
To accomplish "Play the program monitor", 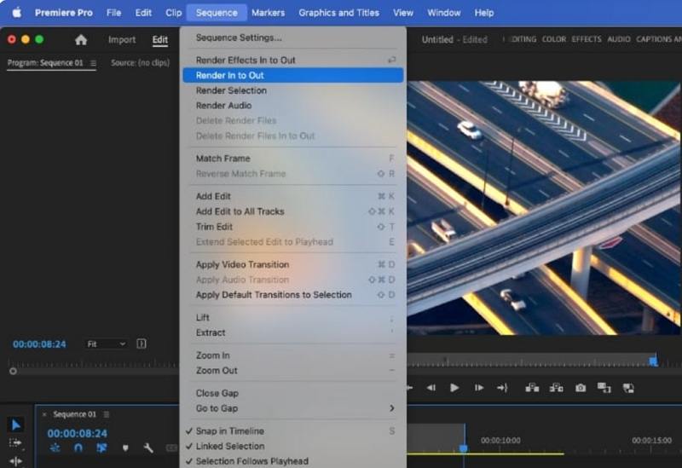I will (x=454, y=388).
